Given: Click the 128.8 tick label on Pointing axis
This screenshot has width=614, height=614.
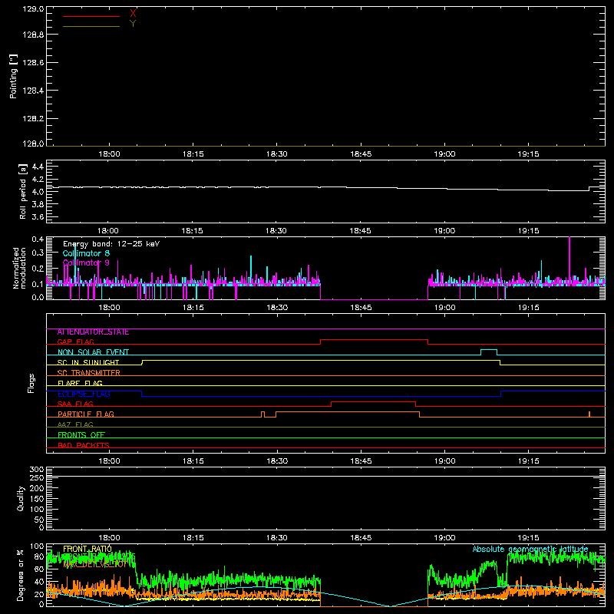Looking at the screenshot, I should (x=33, y=35).
